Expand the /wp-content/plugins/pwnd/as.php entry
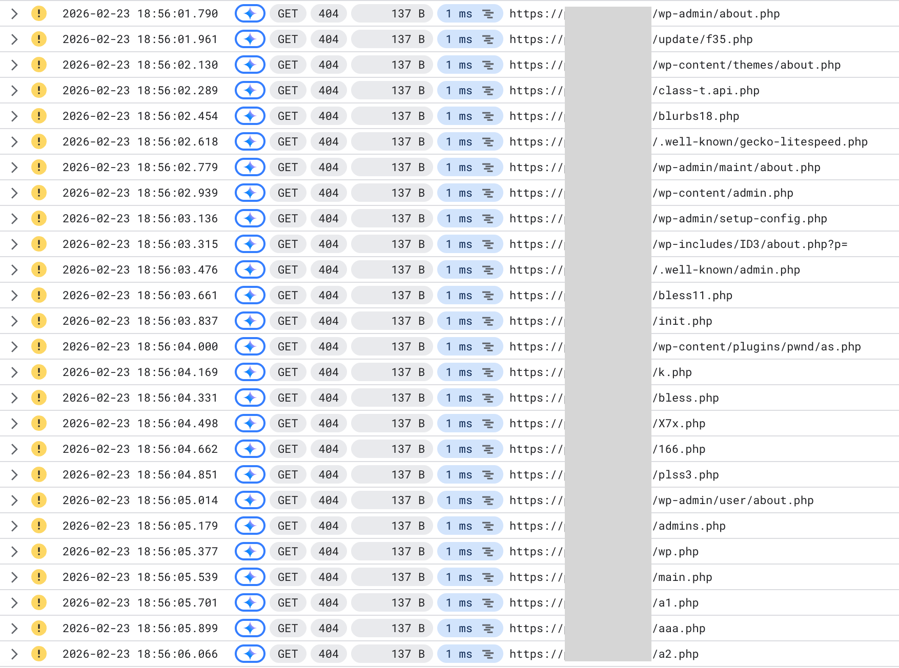 (14, 346)
